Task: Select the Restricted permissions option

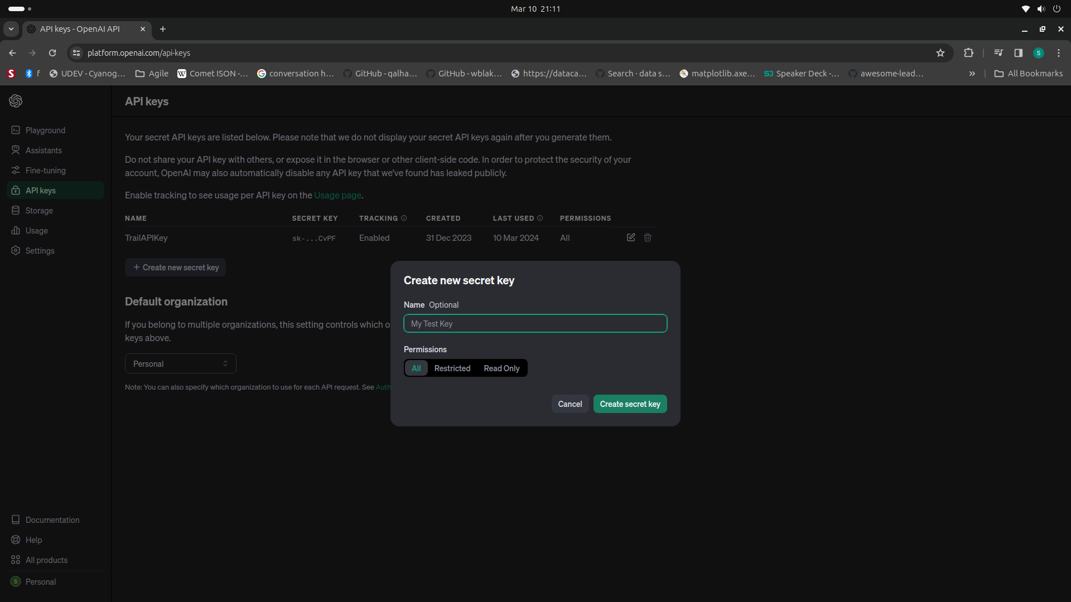Action: (x=452, y=368)
